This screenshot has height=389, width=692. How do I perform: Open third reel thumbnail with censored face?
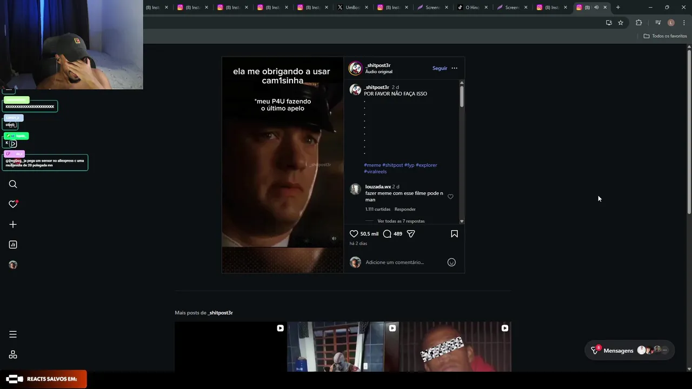tap(455, 347)
